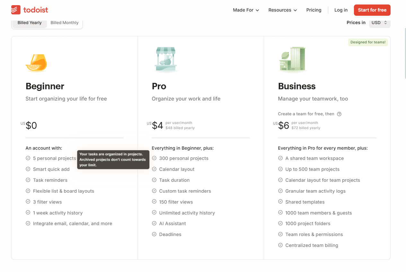Image resolution: width=406 pixels, height=272 pixels.
Task: Click the check icon beside Centralized team billing
Action: coord(280,245)
